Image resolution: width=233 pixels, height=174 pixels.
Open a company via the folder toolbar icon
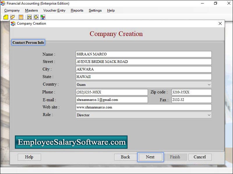[12, 17]
